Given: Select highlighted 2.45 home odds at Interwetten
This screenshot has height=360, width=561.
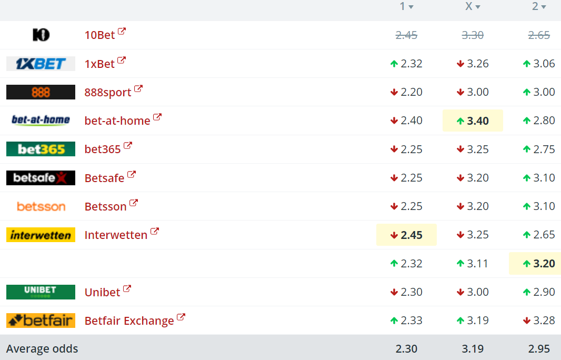Looking at the screenshot, I should (x=406, y=235).
